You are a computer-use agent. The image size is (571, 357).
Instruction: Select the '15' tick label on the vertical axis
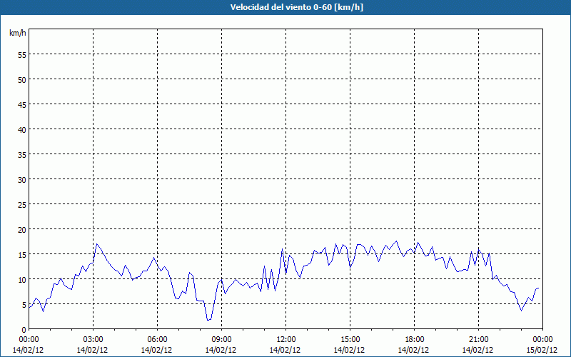click(22, 255)
